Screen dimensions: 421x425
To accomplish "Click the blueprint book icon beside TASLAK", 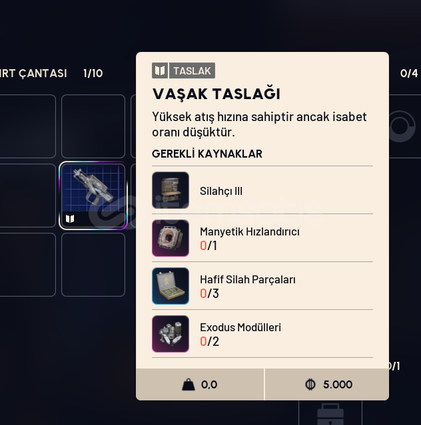I will 160,71.
